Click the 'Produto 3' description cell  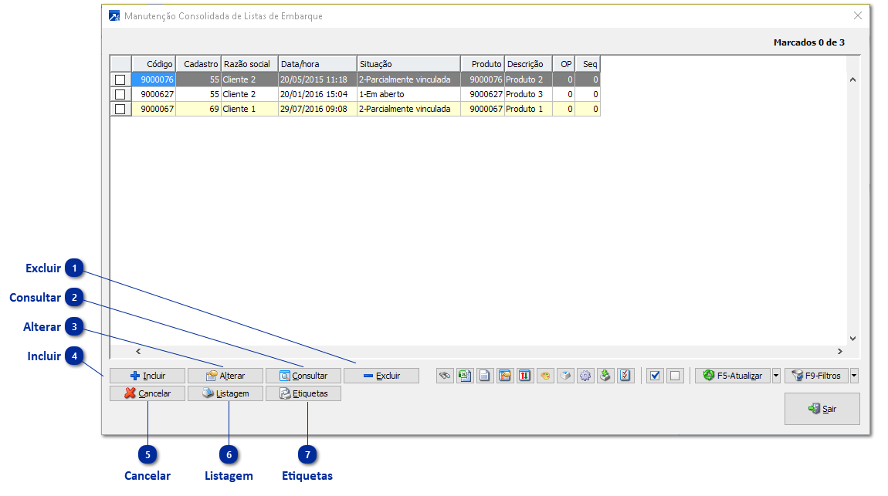[528, 94]
